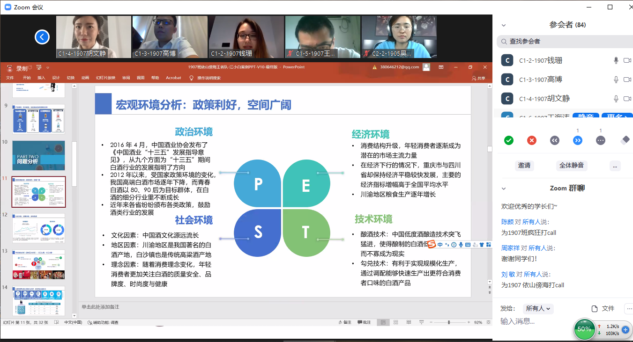Click the blue go faster reaction icon
633x342 pixels.
tap(578, 140)
